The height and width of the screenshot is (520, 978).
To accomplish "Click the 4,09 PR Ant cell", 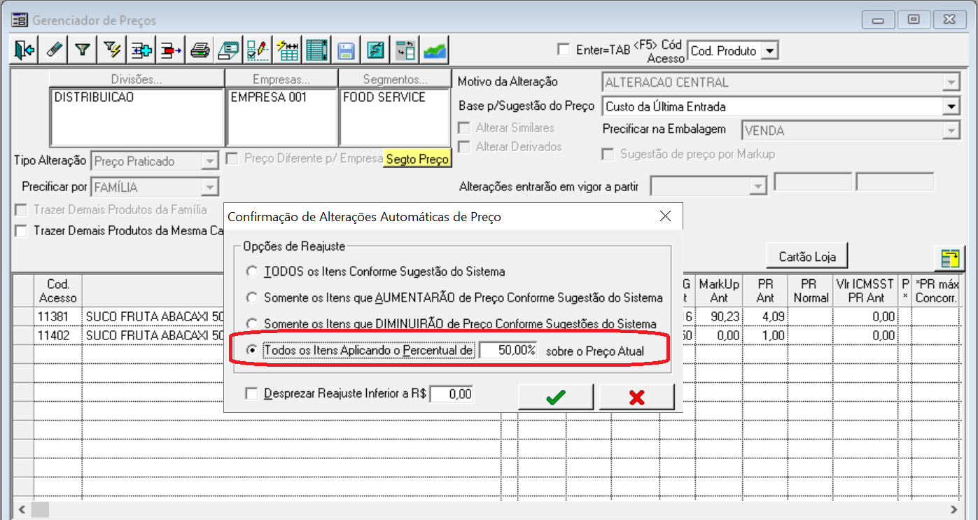I will (x=766, y=316).
